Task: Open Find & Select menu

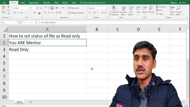Action: click(x=178, y=11)
